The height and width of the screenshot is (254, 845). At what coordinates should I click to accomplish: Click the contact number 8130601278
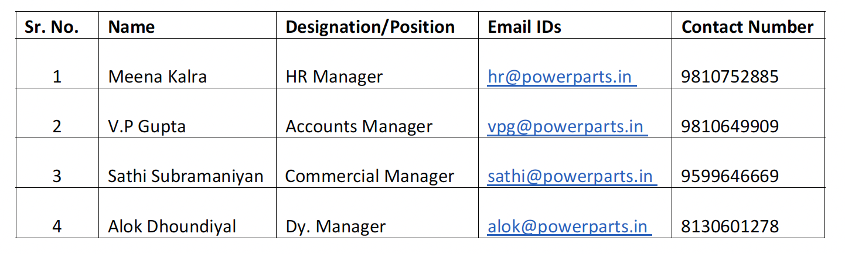tap(730, 226)
